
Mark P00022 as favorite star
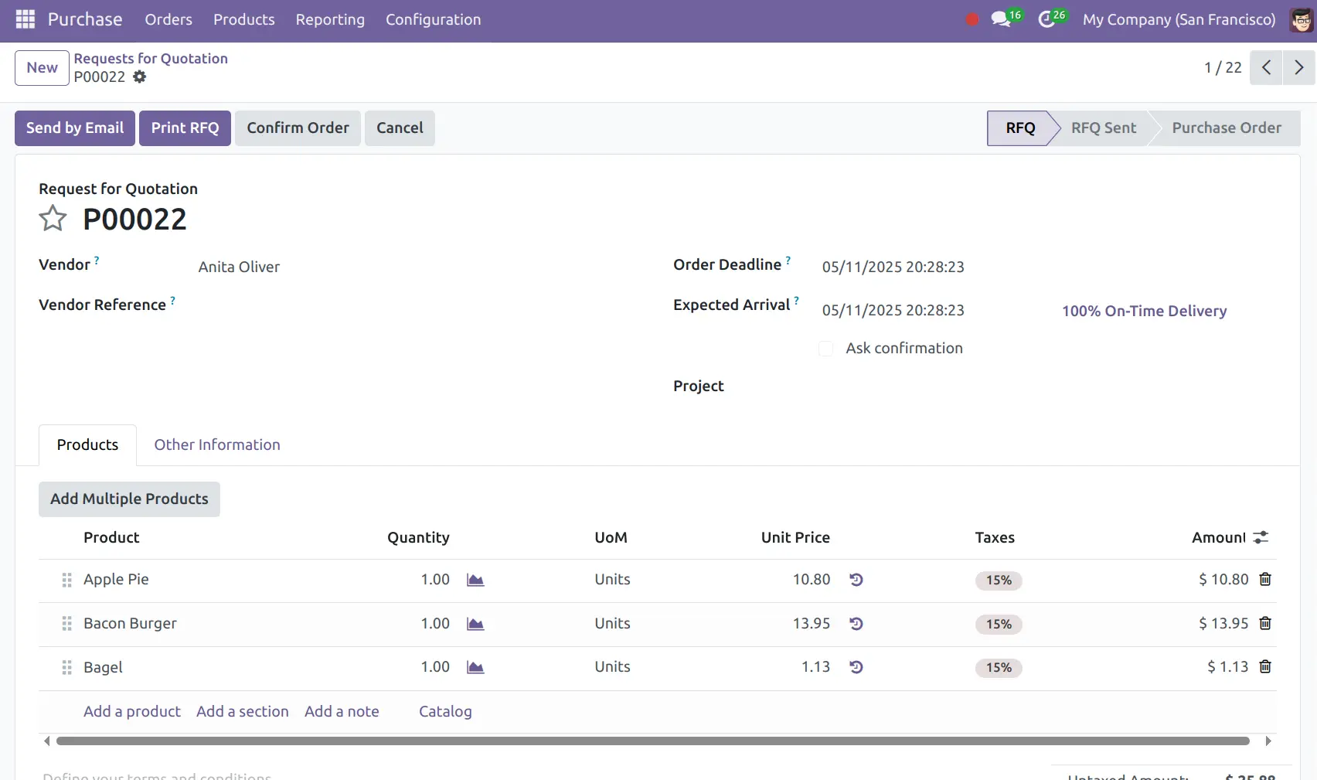53,219
